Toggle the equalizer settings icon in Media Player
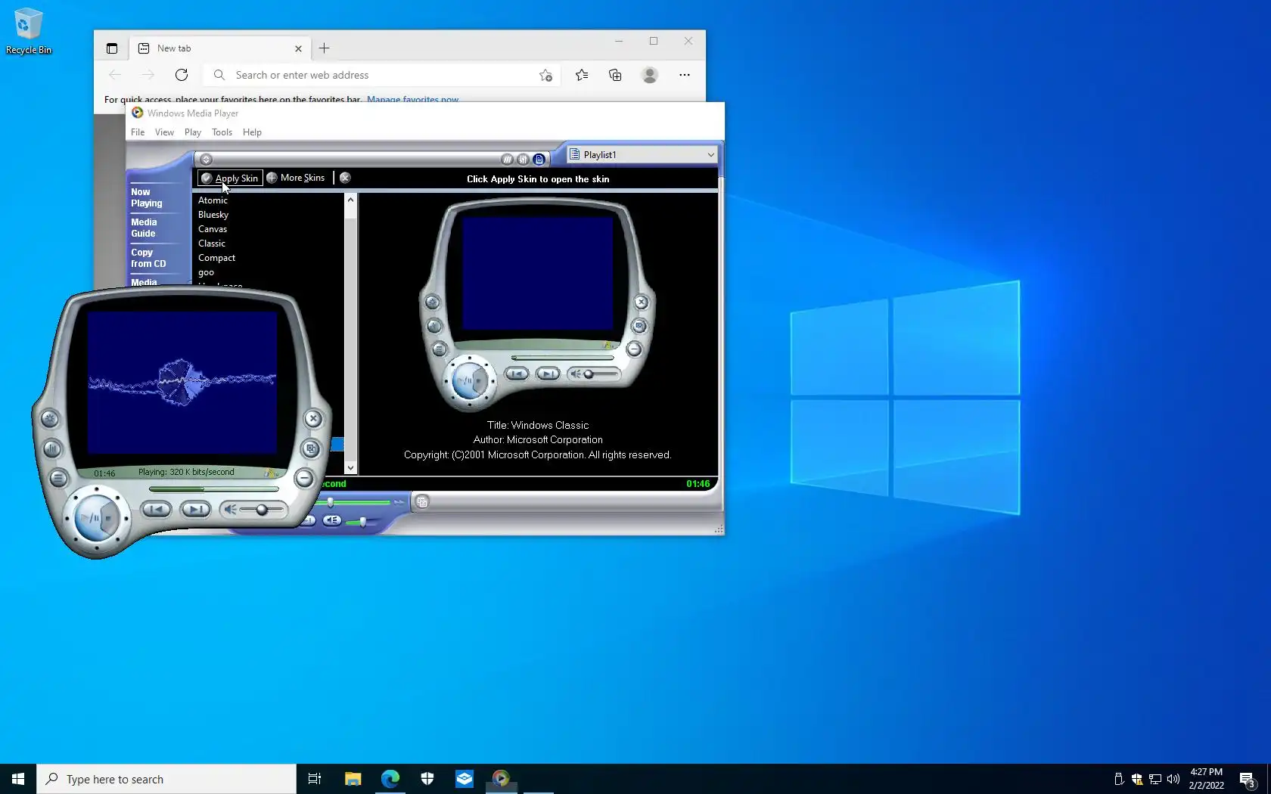Image resolution: width=1271 pixels, height=794 pixels. coord(523,160)
